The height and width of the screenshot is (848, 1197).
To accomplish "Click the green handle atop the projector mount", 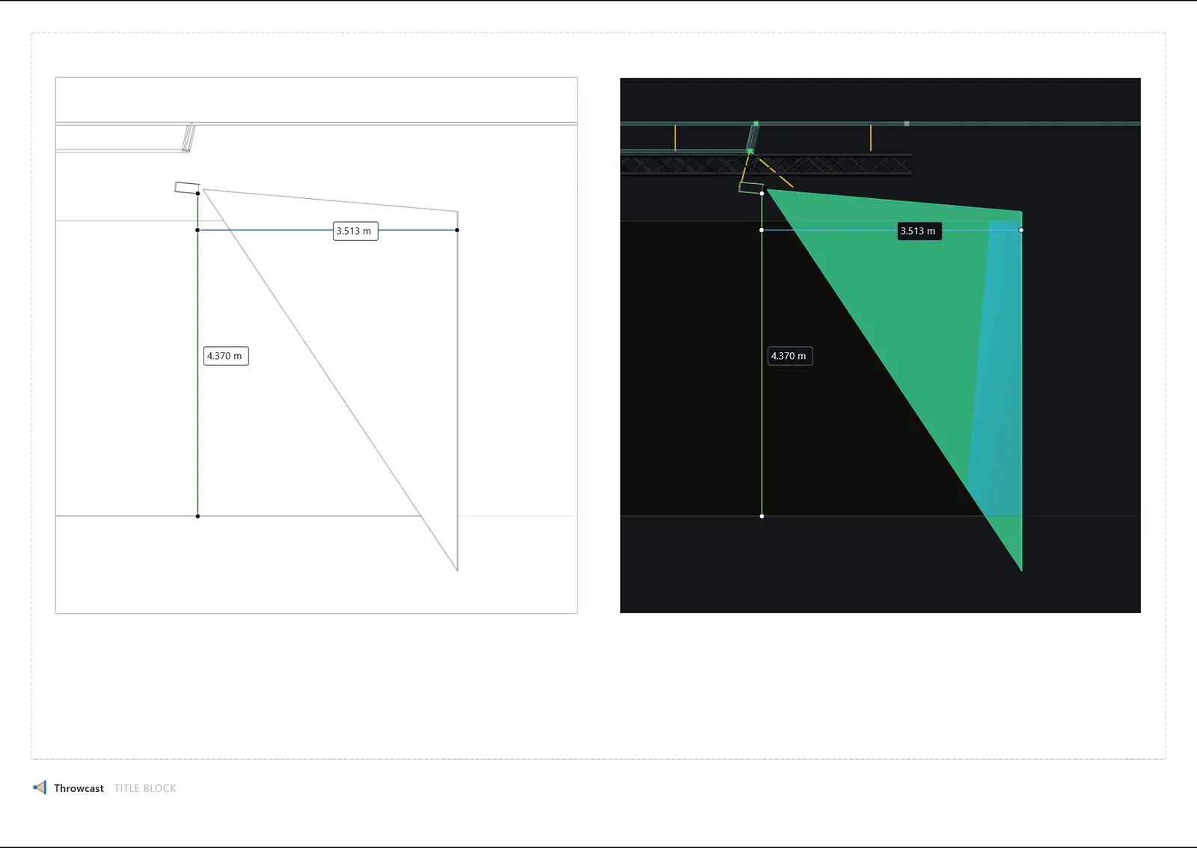I will tap(756, 123).
